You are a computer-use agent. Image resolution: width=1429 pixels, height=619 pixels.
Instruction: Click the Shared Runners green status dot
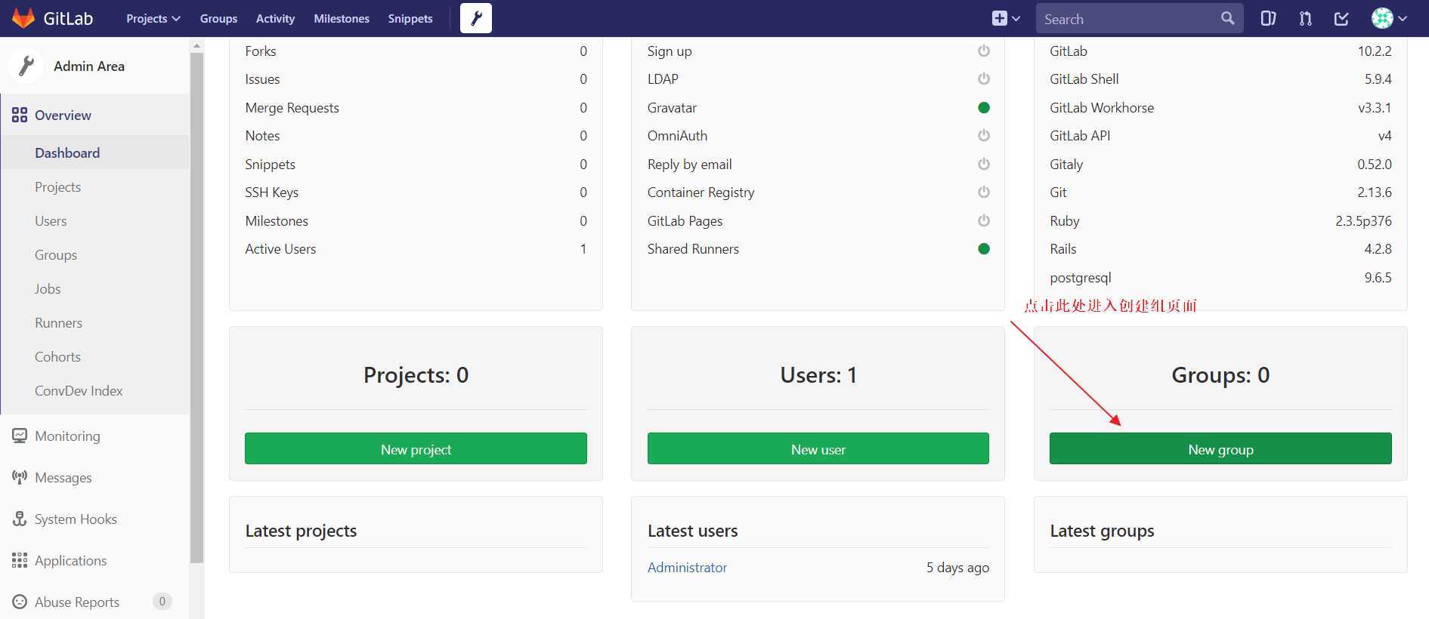coord(983,248)
